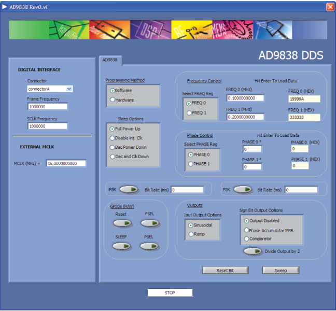The image size is (336, 311).
Task: Enable Divide Output by 2 switch
Action: [x=253, y=251]
